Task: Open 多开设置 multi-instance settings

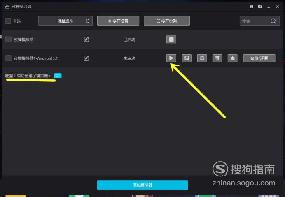Action: pos(118,21)
